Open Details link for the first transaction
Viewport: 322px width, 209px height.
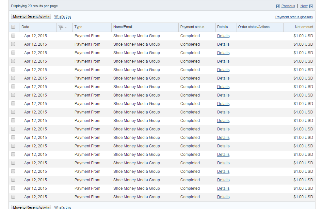[x=223, y=36]
